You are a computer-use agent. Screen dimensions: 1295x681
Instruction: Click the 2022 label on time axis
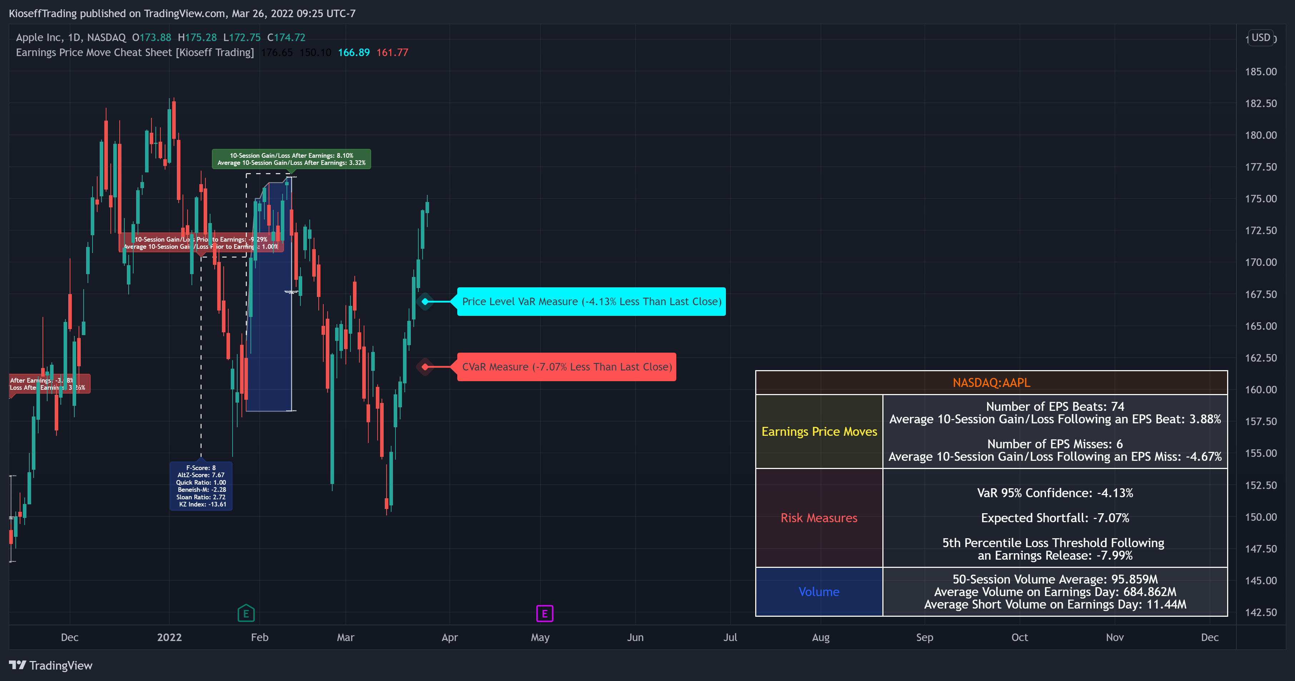[169, 637]
